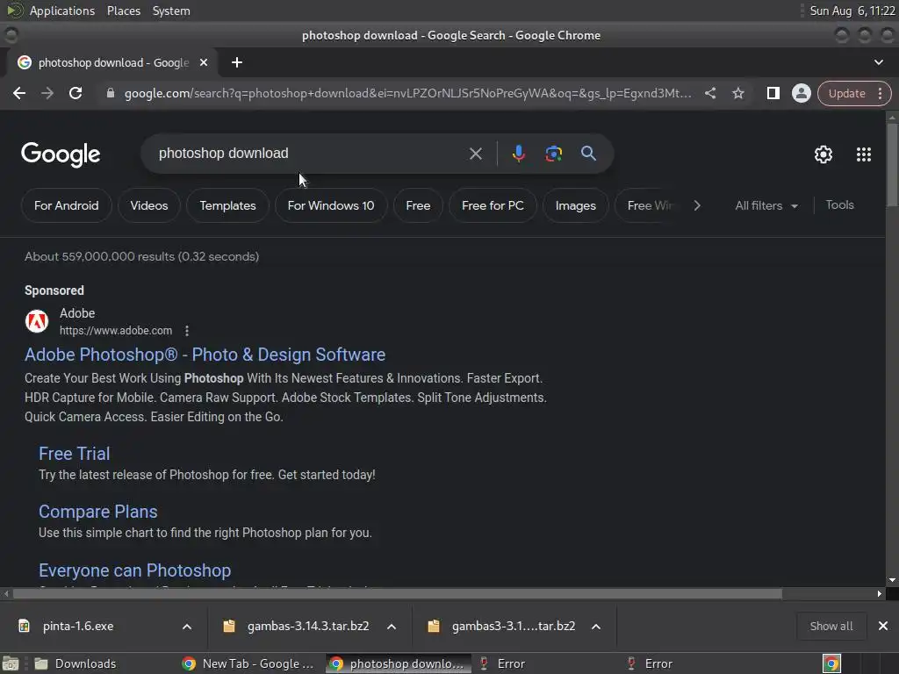Go back to the previous page

[19, 93]
